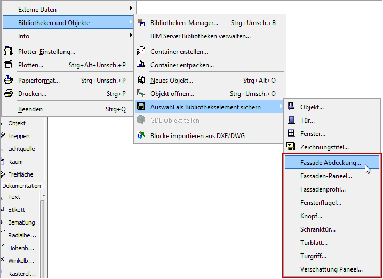Select the Lichtquelle tool in toolbox
Viewport: 383px width, 279px height.
(21, 149)
